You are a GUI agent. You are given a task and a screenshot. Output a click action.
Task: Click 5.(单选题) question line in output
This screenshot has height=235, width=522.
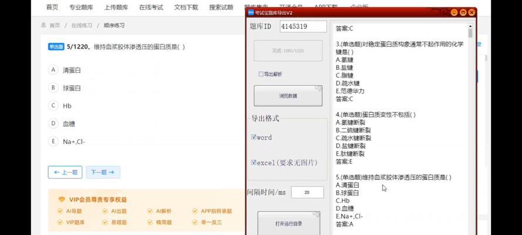coord(394,177)
